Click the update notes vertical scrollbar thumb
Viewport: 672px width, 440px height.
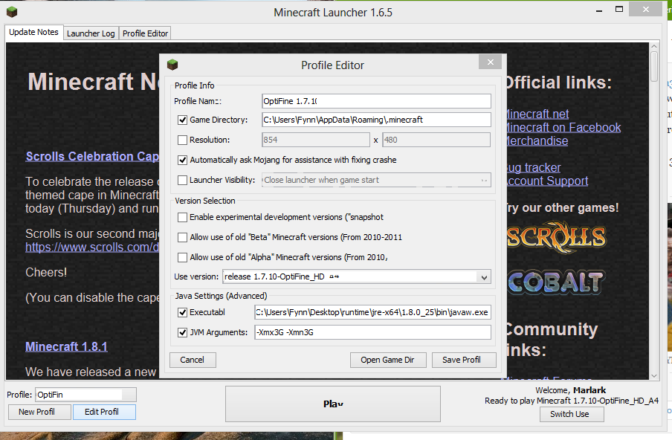tap(654, 66)
